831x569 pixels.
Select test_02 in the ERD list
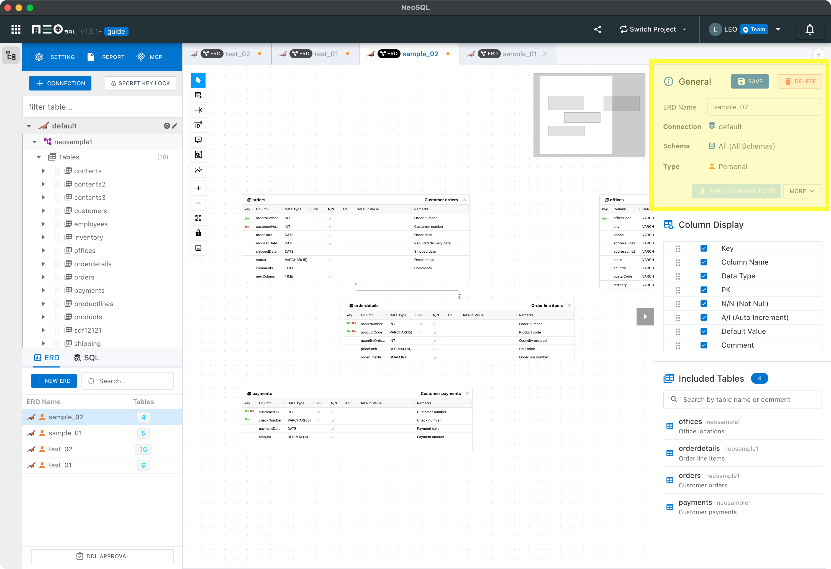coord(102,449)
